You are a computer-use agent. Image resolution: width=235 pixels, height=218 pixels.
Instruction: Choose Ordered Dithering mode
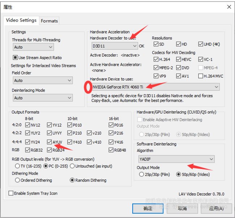pos(17,180)
